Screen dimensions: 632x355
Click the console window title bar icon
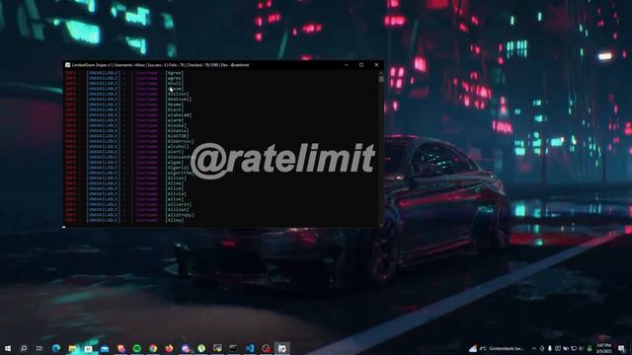(68, 65)
